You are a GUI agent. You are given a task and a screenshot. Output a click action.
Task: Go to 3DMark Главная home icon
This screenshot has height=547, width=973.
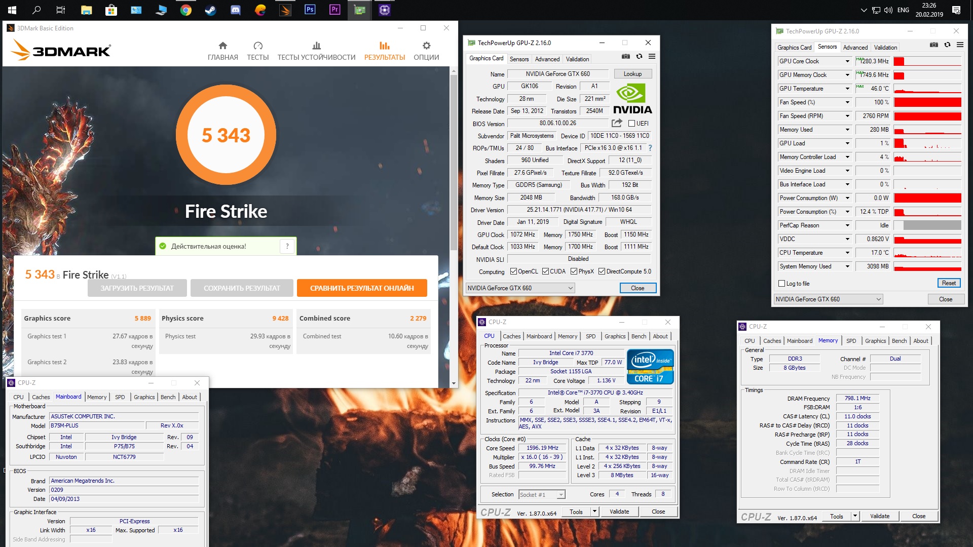[223, 51]
